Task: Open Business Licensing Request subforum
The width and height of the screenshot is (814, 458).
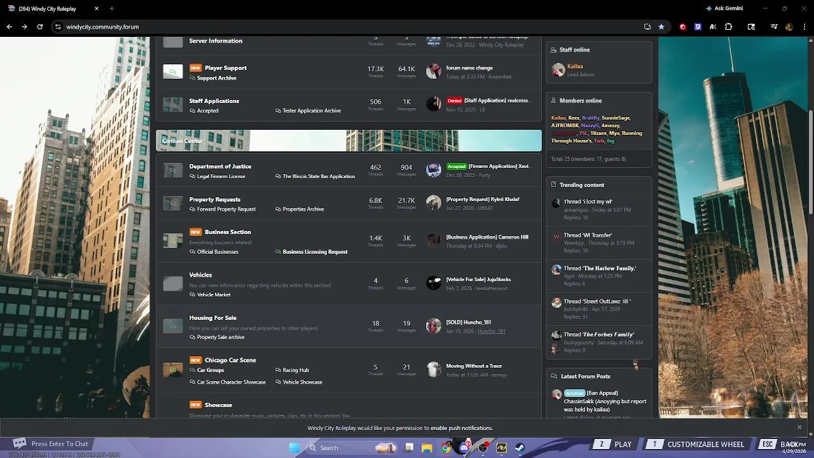Action: click(x=315, y=252)
